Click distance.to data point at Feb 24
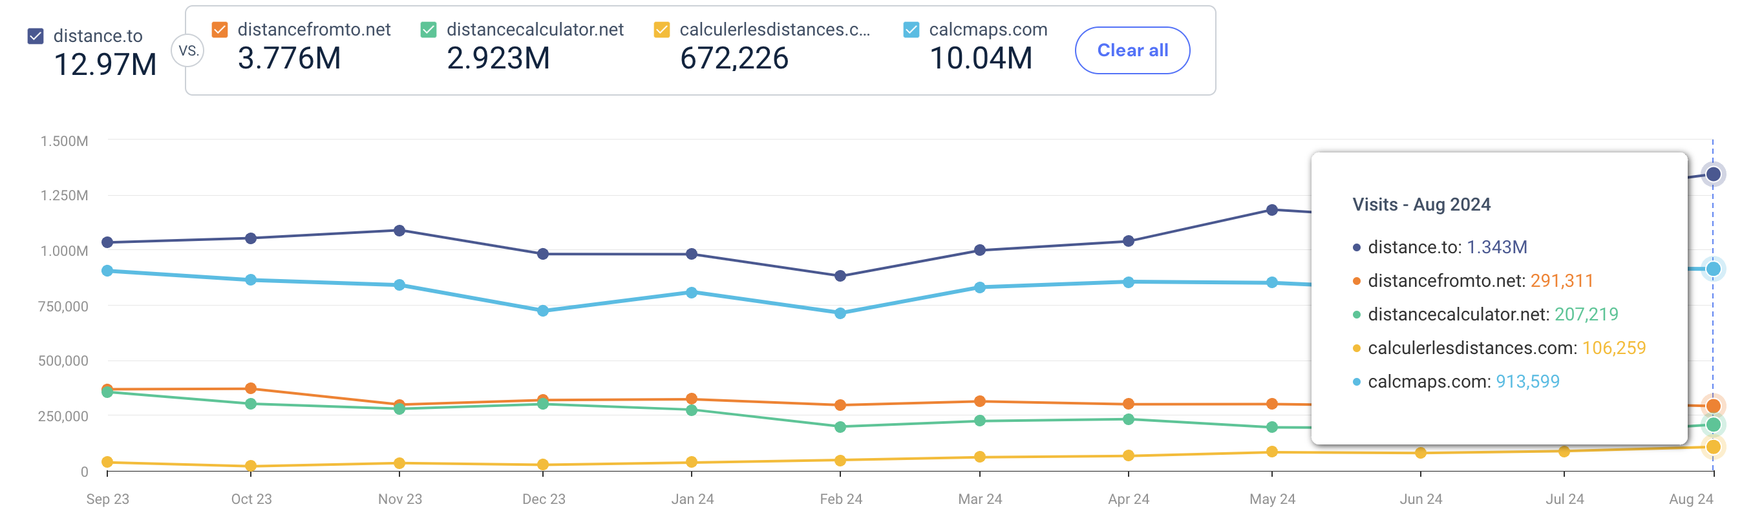The image size is (1753, 522). pyautogui.click(x=840, y=276)
